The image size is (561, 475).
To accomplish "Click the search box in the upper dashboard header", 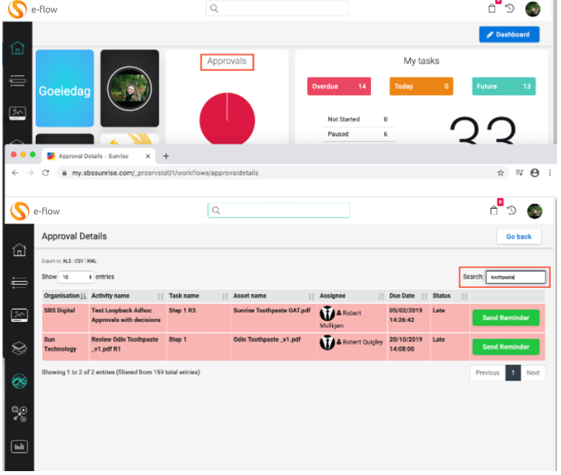I will (276, 9).
